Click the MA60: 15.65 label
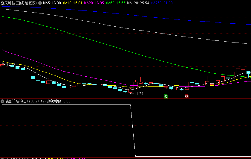Image resolution: width=251 pixels, height=159 pixels. click(x=115, y=3)
